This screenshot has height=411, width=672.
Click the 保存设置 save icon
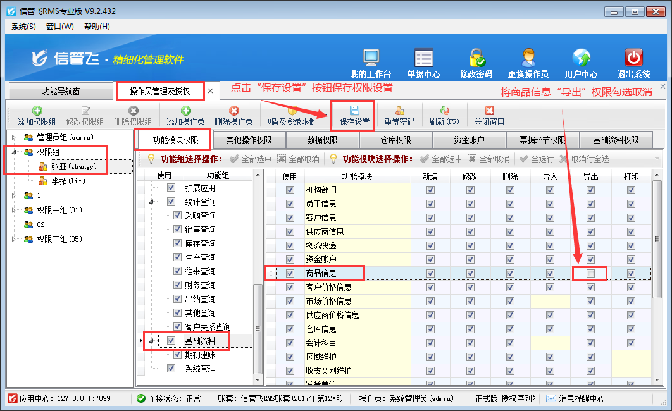click(354, 111)
